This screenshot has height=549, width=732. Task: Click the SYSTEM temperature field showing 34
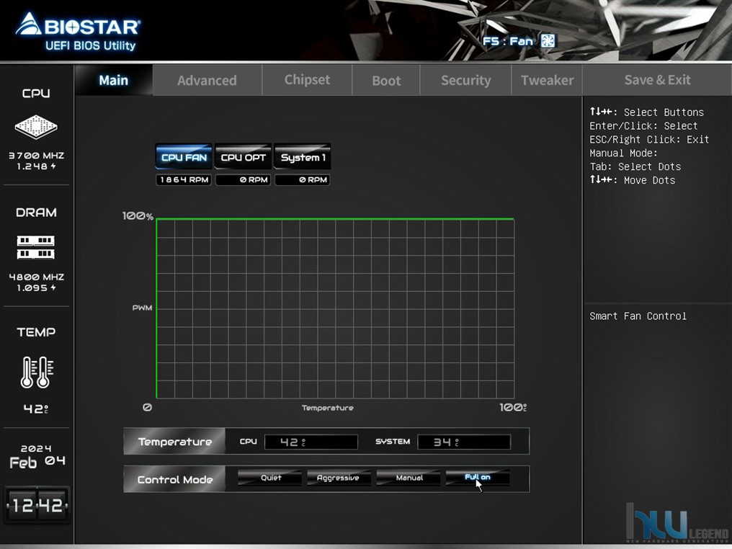[464, 442]
